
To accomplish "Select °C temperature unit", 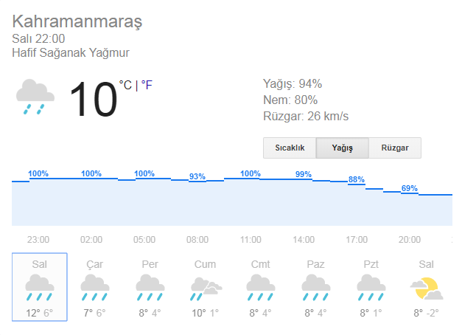I will [125, 86].
